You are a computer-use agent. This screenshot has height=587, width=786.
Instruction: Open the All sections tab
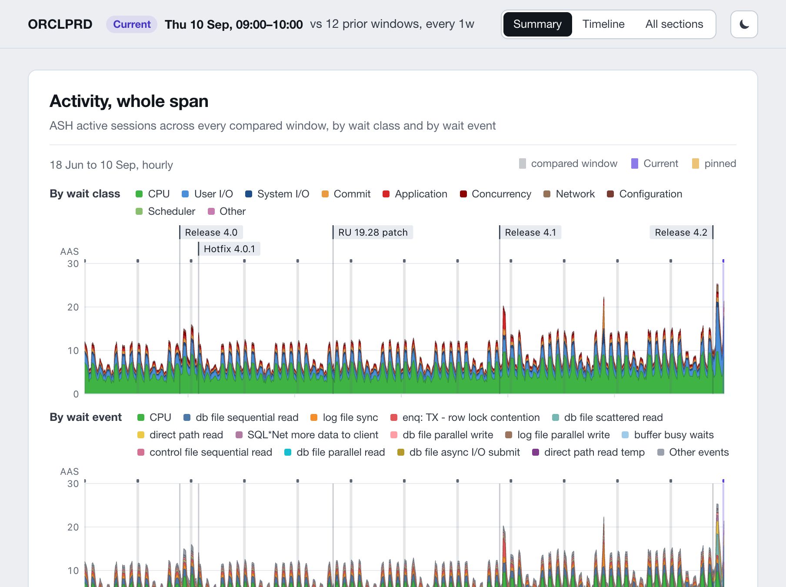point(674,24)
